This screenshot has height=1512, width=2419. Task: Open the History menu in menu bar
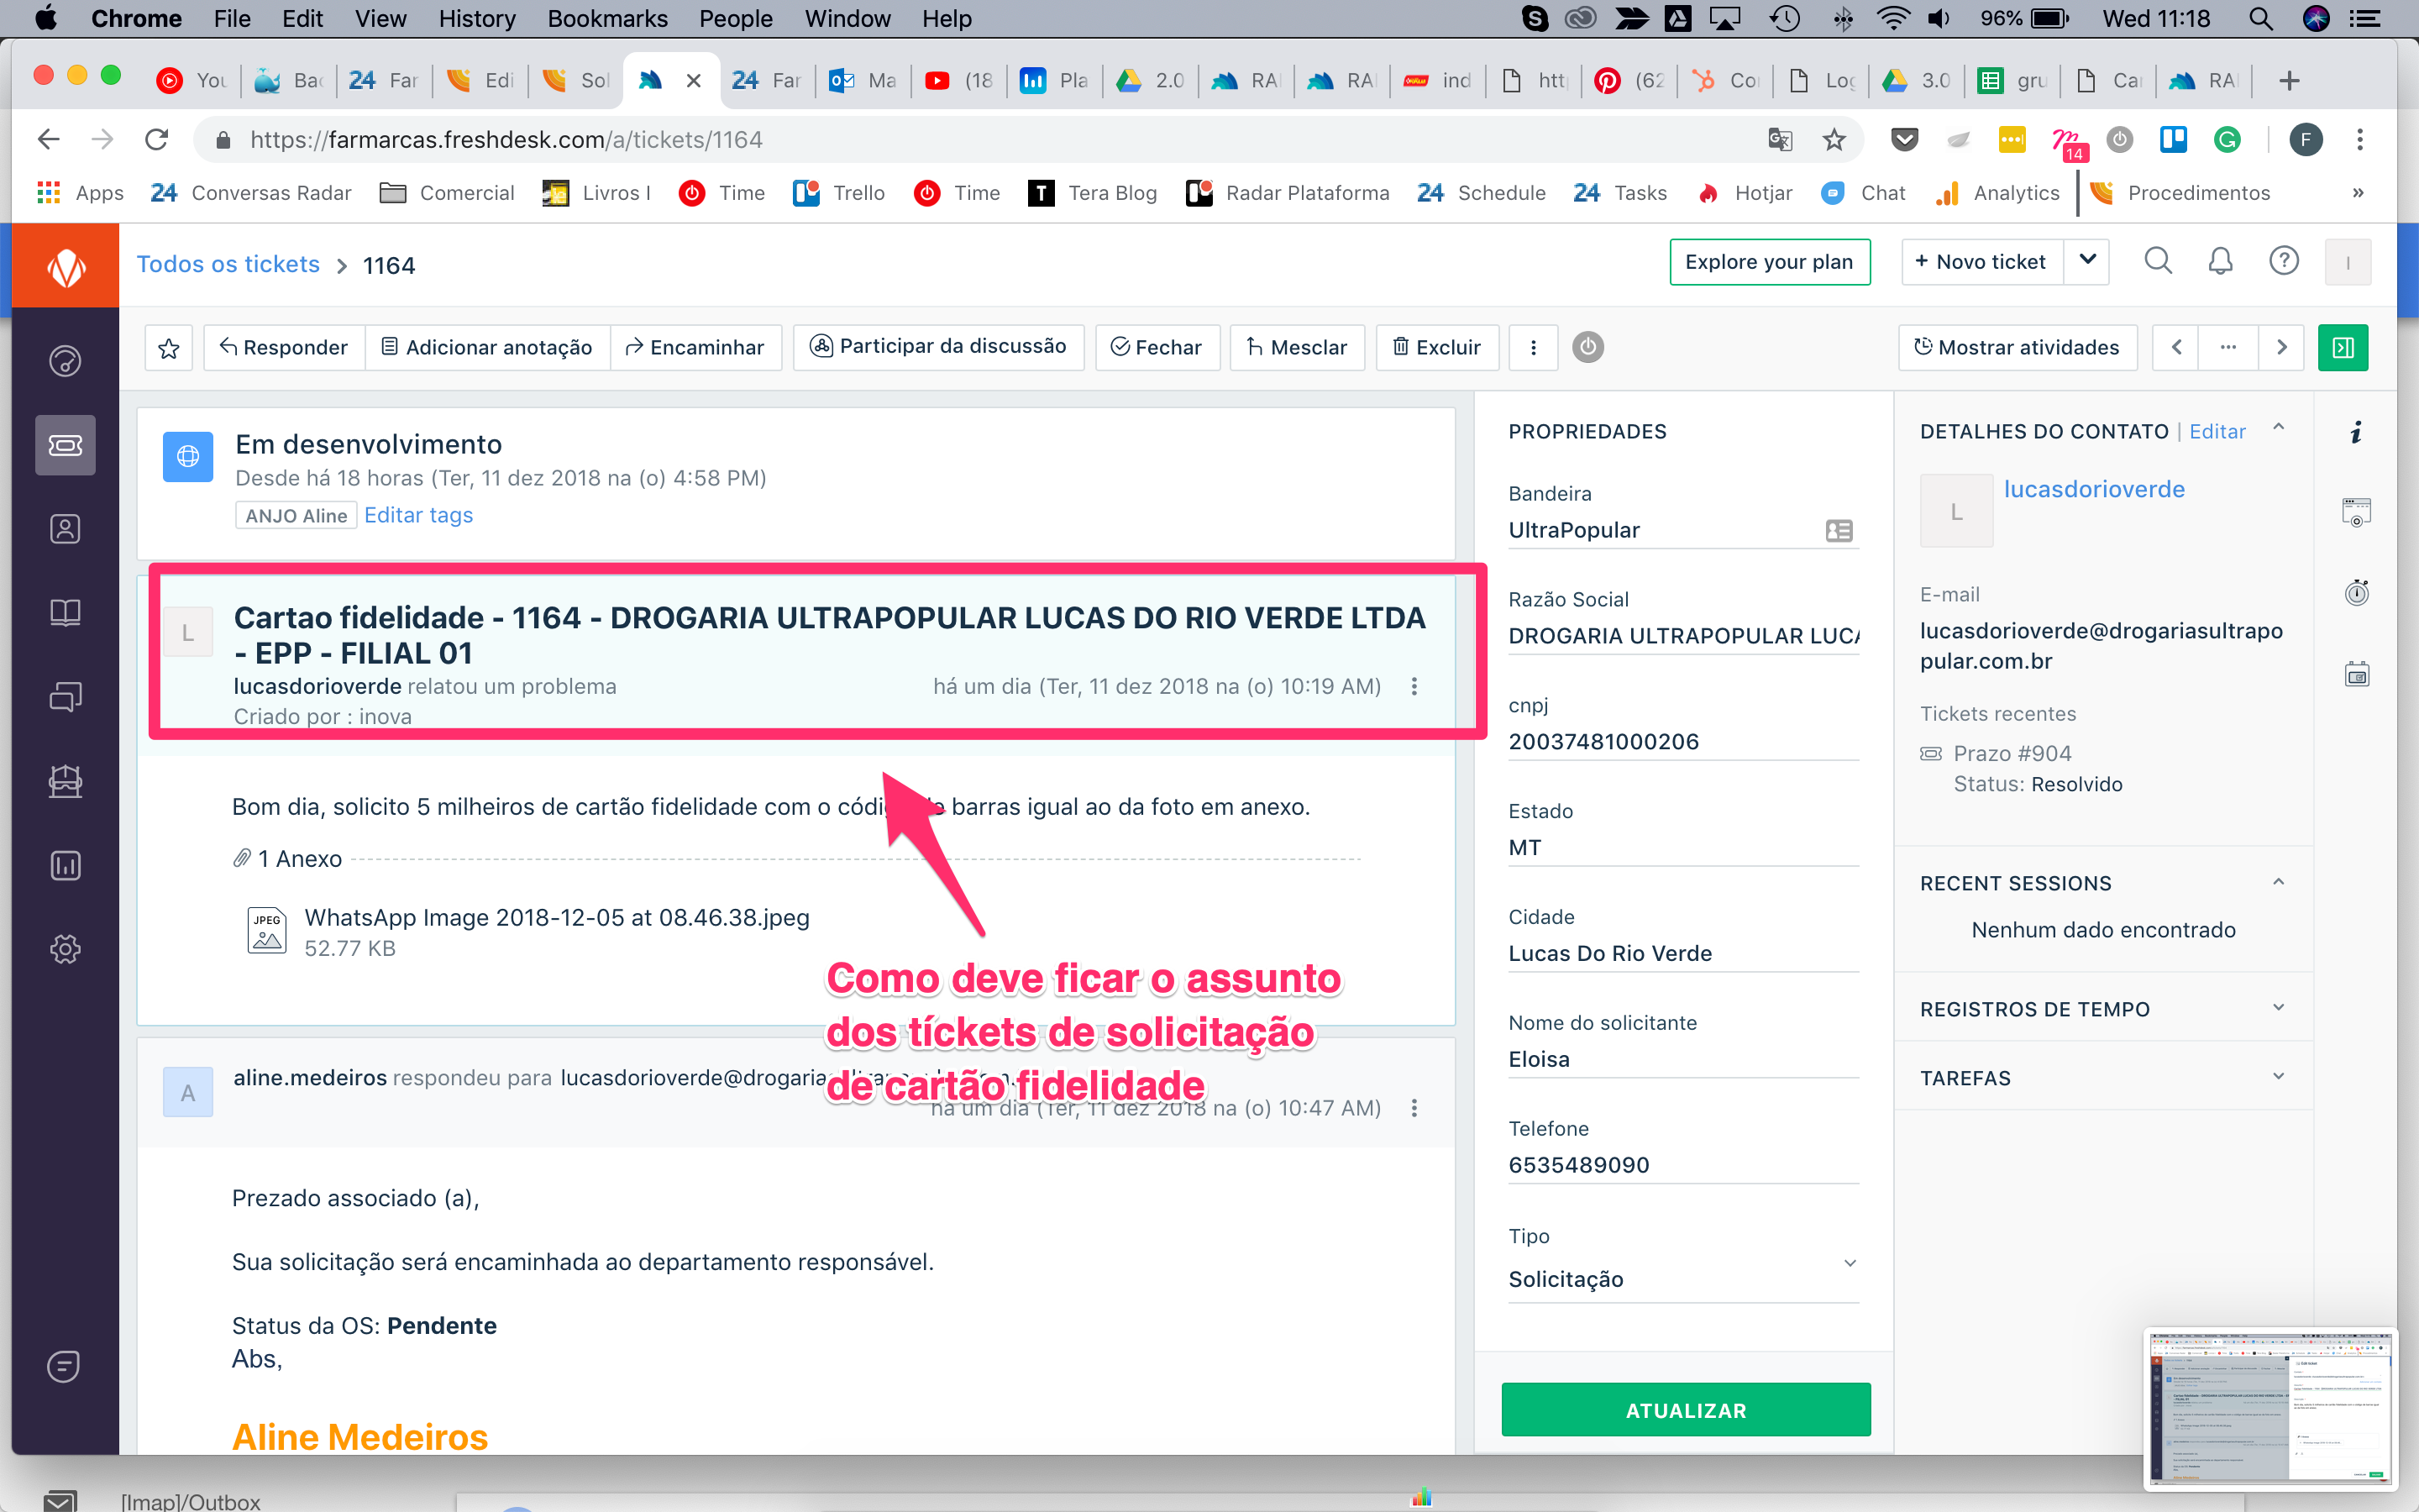(x=477, y=18)
